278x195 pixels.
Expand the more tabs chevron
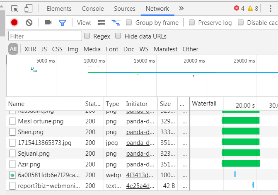tap(181, 8)
